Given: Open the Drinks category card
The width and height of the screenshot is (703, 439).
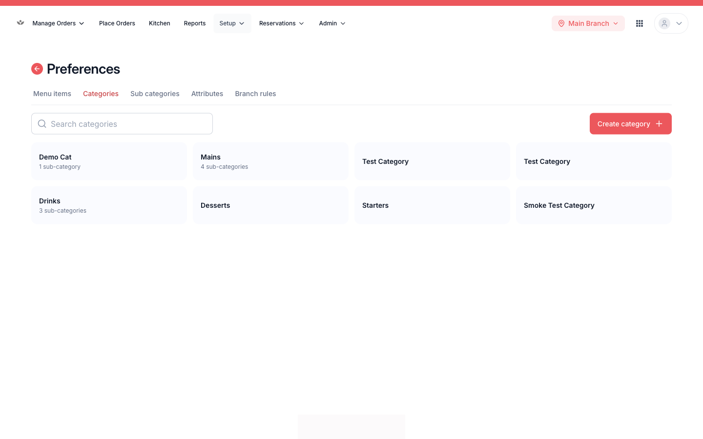Looking at the screenshot, I should (109, 205).
